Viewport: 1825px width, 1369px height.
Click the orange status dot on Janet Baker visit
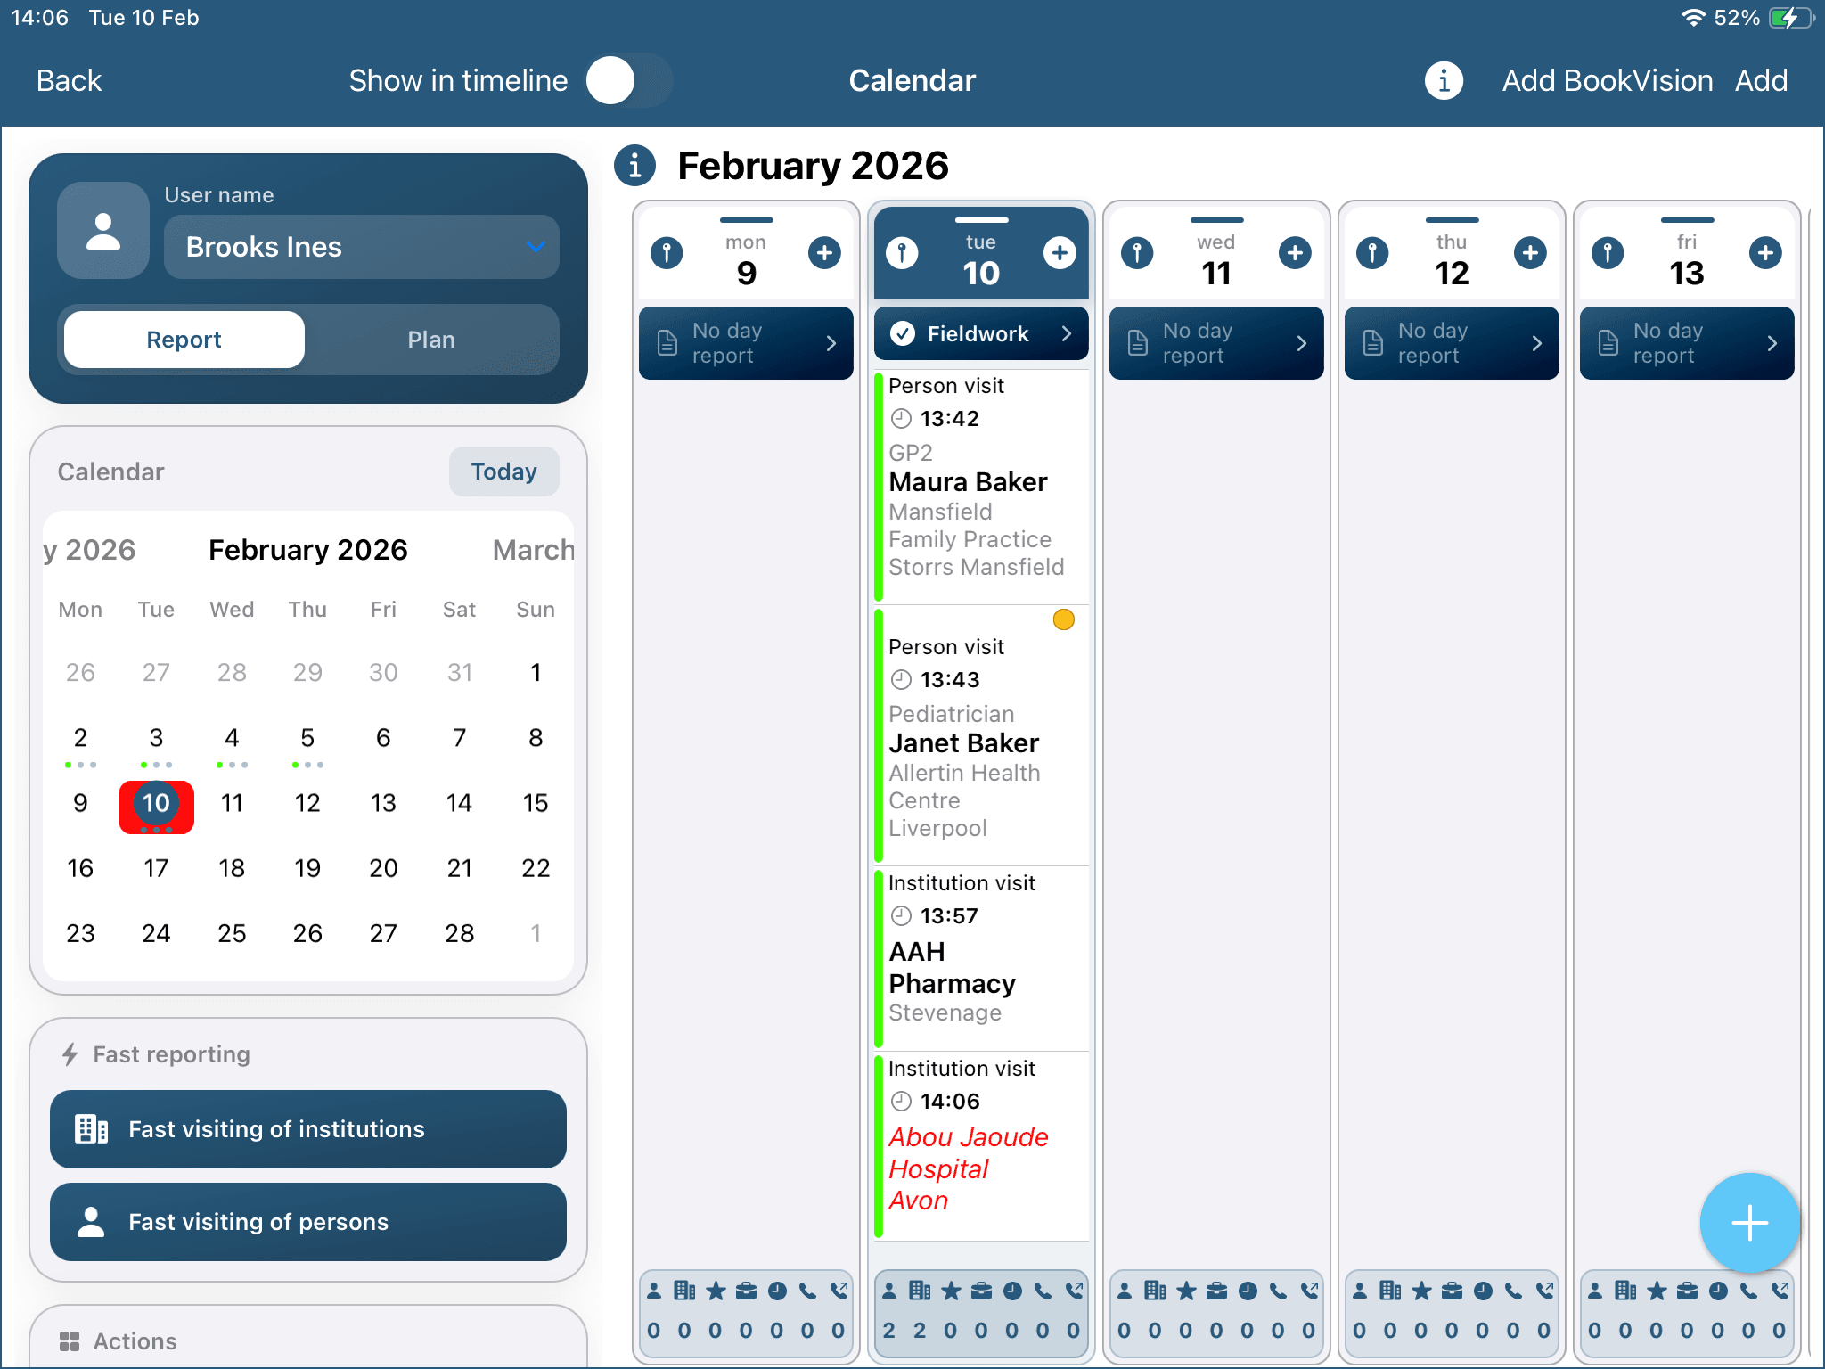click(1063, 619)
